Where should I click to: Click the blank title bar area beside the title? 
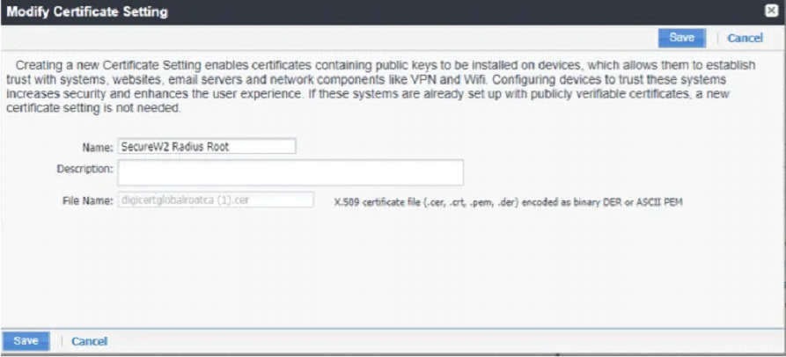click(x=440, y=12)
